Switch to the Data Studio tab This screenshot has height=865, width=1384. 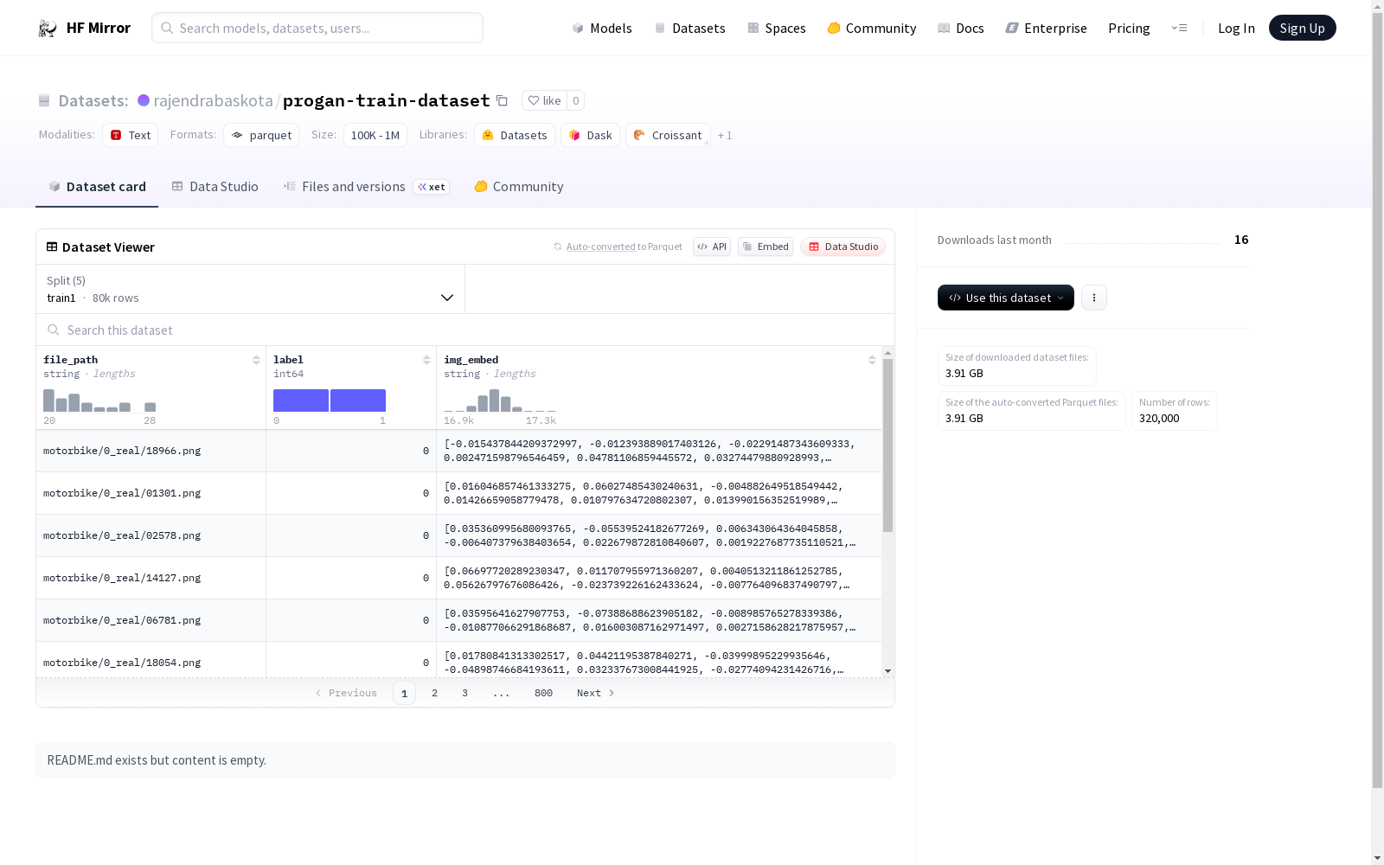tap(215, 187)
